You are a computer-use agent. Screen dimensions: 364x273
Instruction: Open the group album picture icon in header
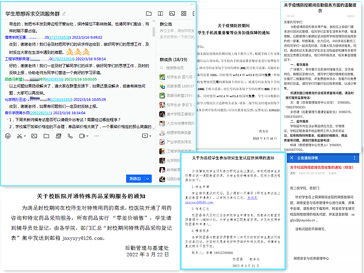(x=172, y=14)
